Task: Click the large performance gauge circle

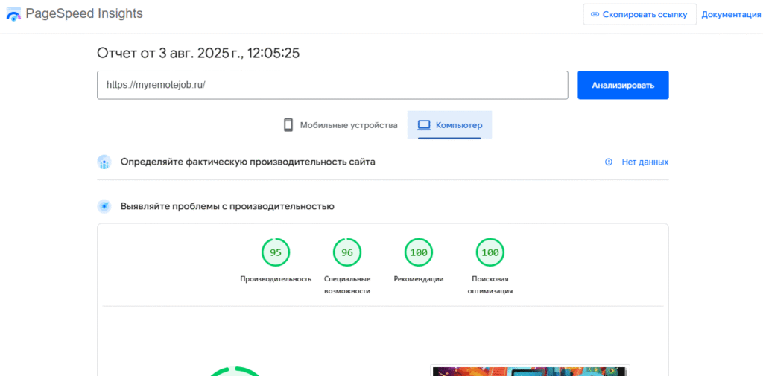Action: (235, 371)
